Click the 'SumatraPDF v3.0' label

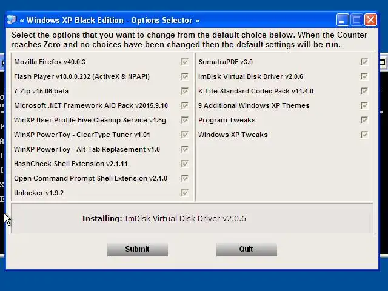(x=226, y=62)
